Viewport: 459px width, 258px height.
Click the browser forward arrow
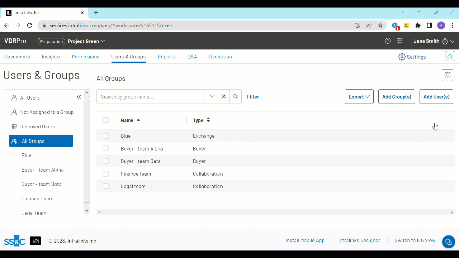18,25
